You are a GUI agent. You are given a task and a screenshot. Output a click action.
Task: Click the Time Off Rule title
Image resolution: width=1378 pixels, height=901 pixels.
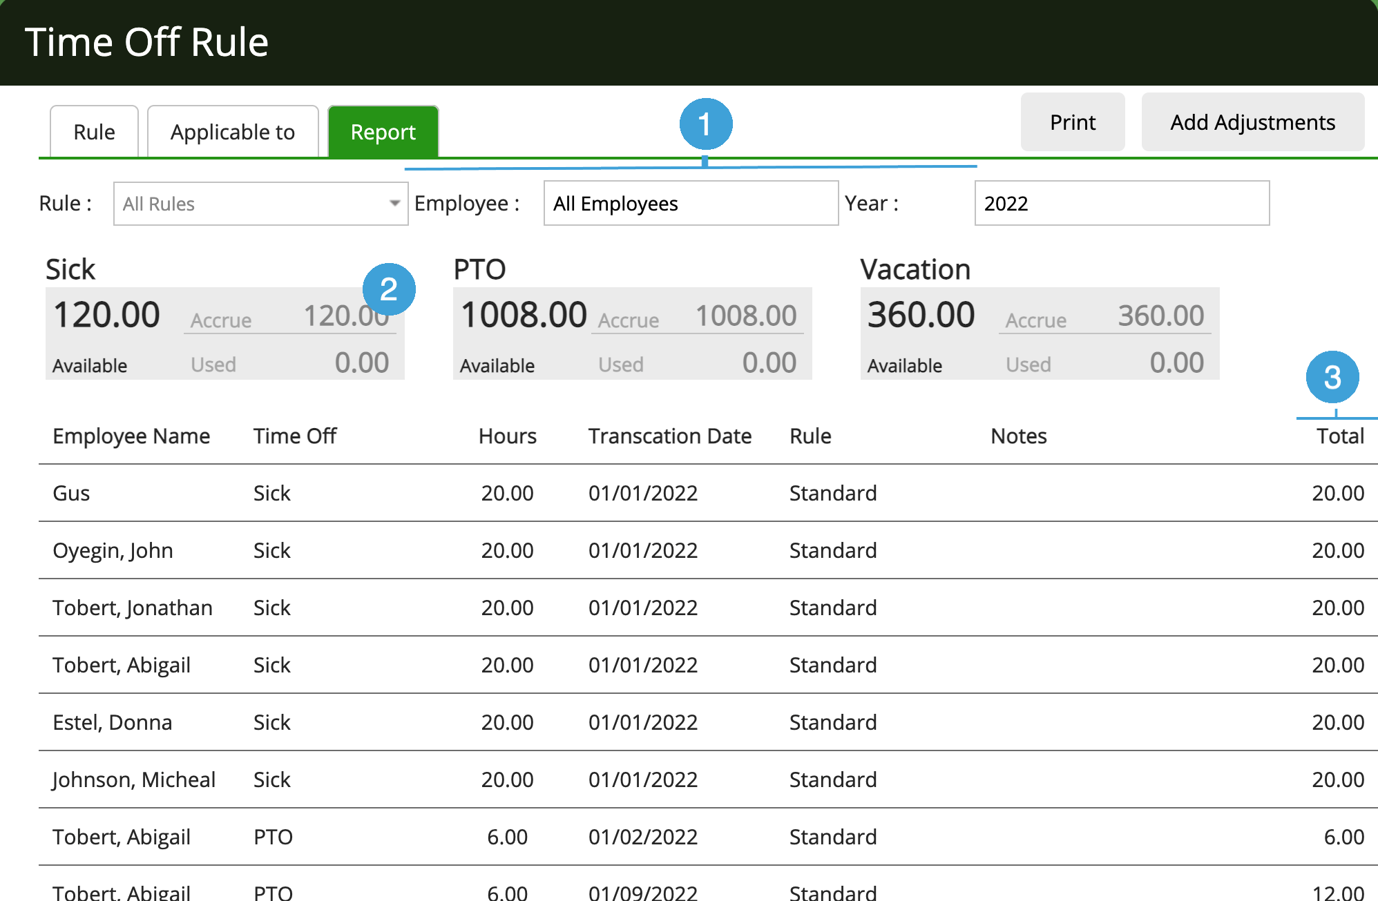click(146, 42)
